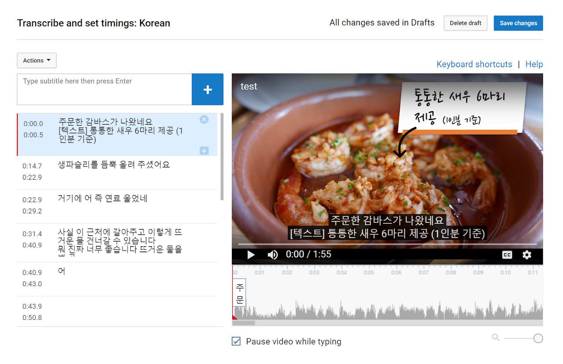
Task: Click the zoom magnifier icon
Action: 496,338
